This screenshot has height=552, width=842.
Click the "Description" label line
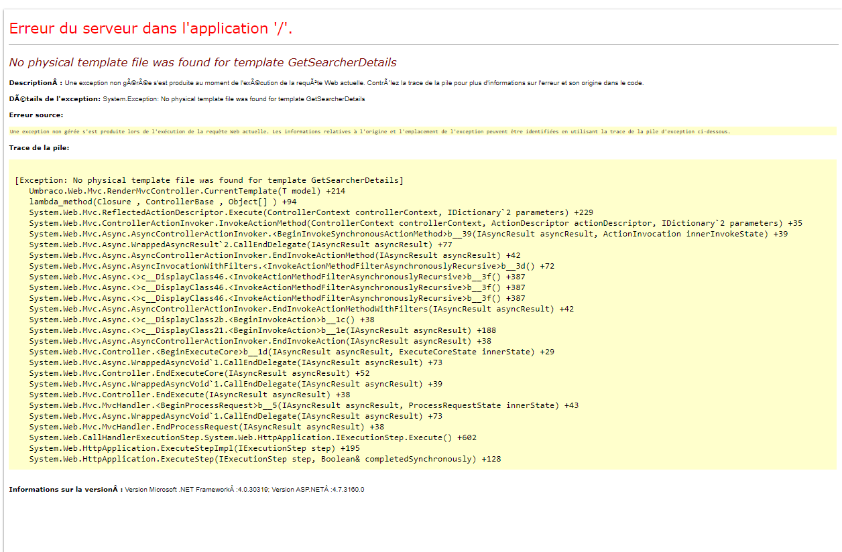(326, 83)
